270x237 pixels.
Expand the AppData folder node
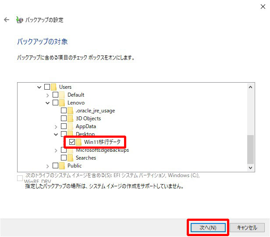pyautogui.click(x=56, y=127)
